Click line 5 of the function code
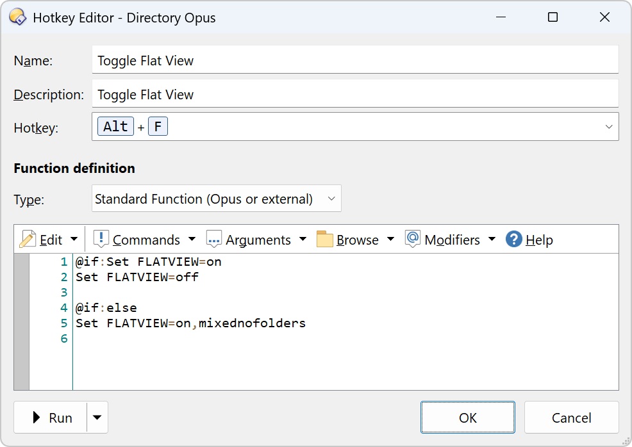The height and width of the screenshot is (447, 632). (x=190, y=323)
